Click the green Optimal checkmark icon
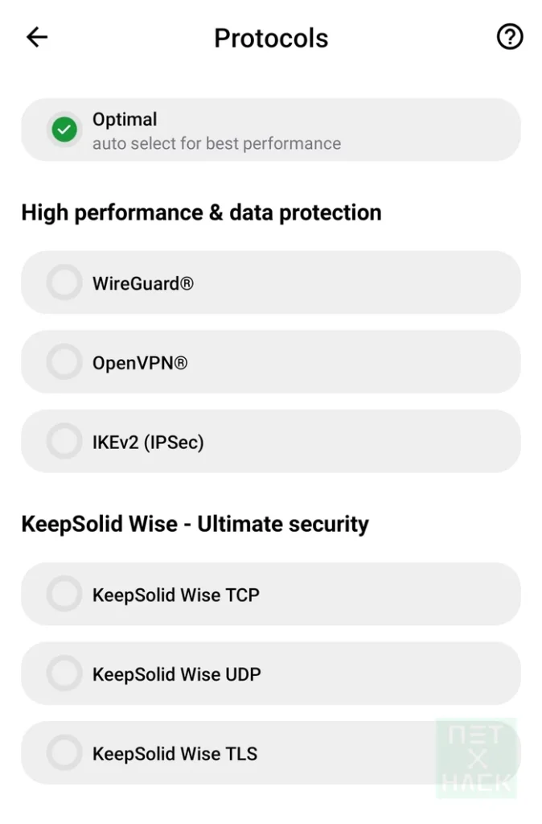Image resolution: width=542 pixels, height=824 pixels. pos(64,130)
